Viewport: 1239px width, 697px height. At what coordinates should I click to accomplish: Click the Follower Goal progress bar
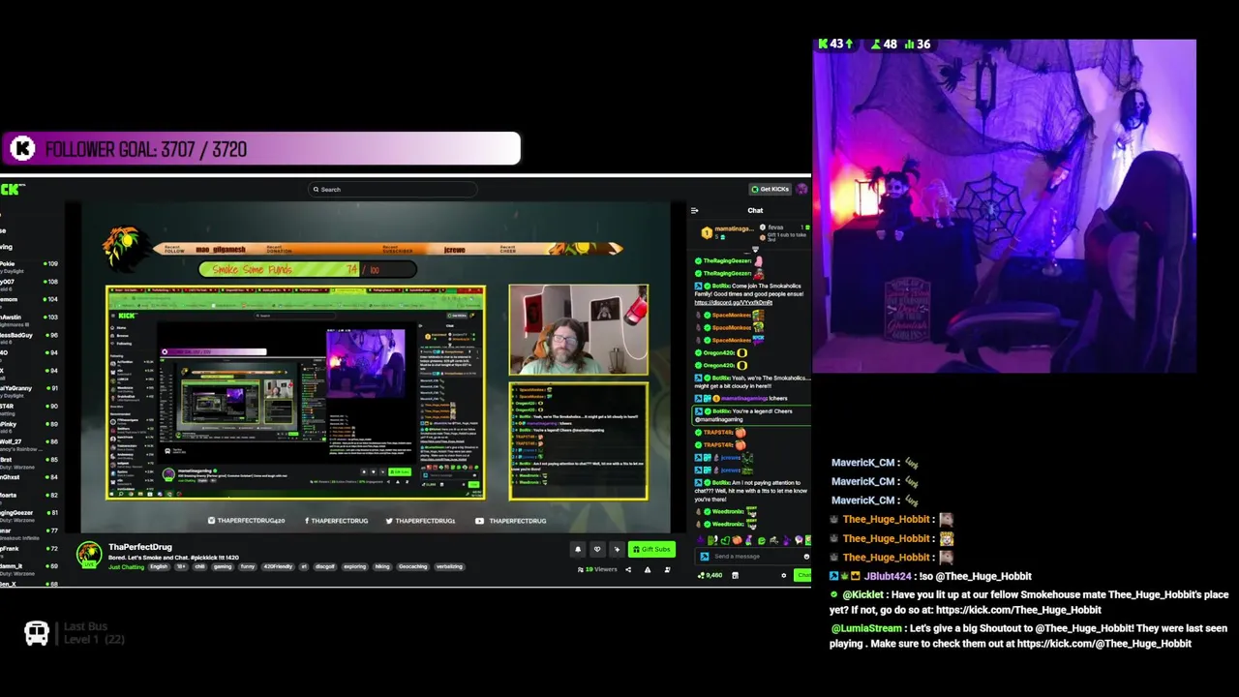tap(260, 148)
